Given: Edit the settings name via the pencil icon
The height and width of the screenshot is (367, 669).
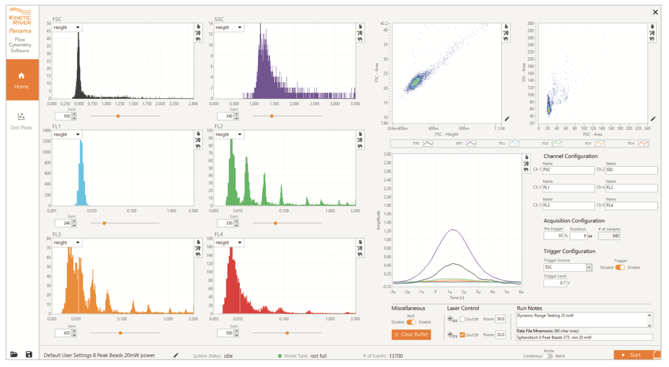Looking at the screenshot, I should pyautogui.click(x=176, y=355).
